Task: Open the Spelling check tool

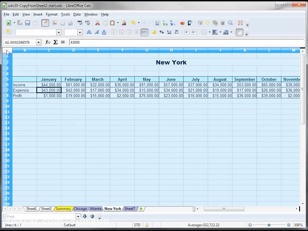Action: point(80,23)
